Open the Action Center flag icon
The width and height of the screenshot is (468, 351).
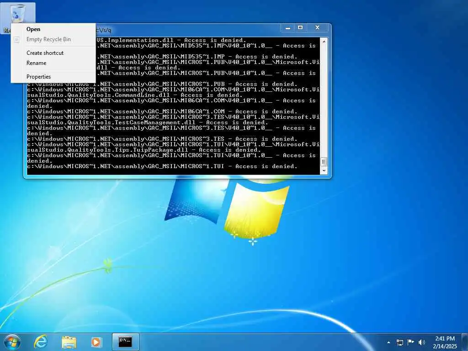click(x=411, y=342)
